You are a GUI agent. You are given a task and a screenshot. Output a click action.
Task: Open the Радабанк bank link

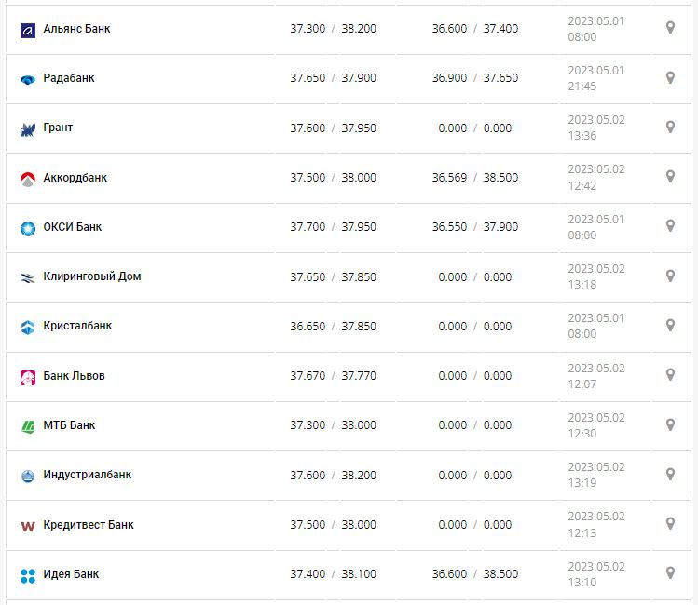(69, 78)
